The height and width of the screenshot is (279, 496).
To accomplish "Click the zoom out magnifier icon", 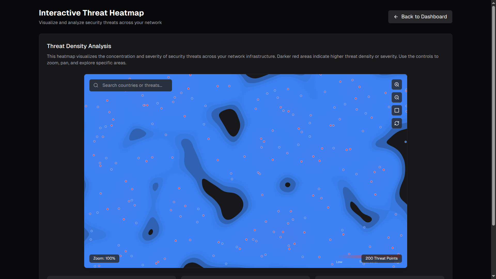I will click(397, 97).
